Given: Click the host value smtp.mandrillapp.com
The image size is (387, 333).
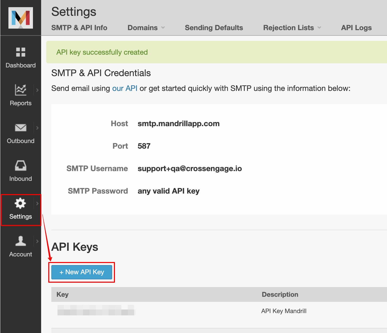Looking at the screenshot, I should click(x=179, y=124).
